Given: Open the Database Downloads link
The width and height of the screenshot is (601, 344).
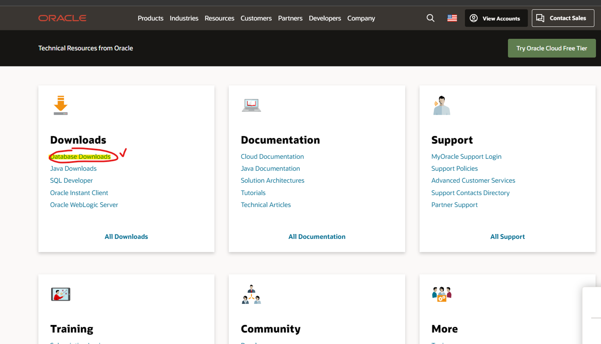Looking at the screenshot, I should 80,157.
